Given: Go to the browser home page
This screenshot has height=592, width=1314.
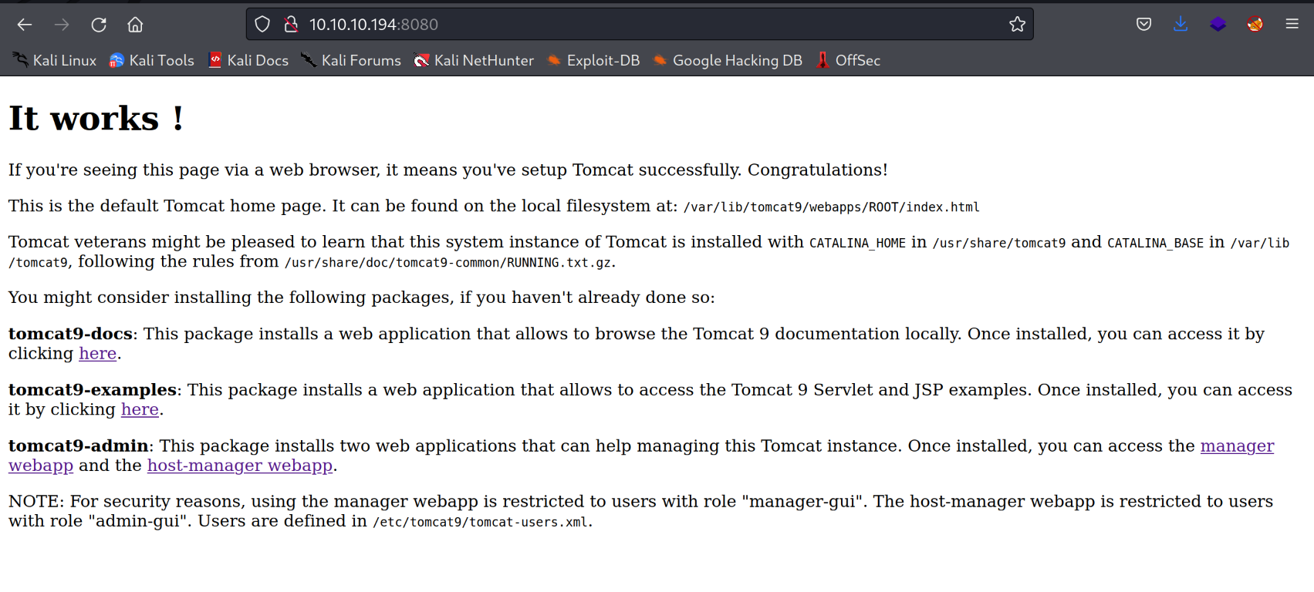Looking at the screenshot, I should tap(135, 25).
